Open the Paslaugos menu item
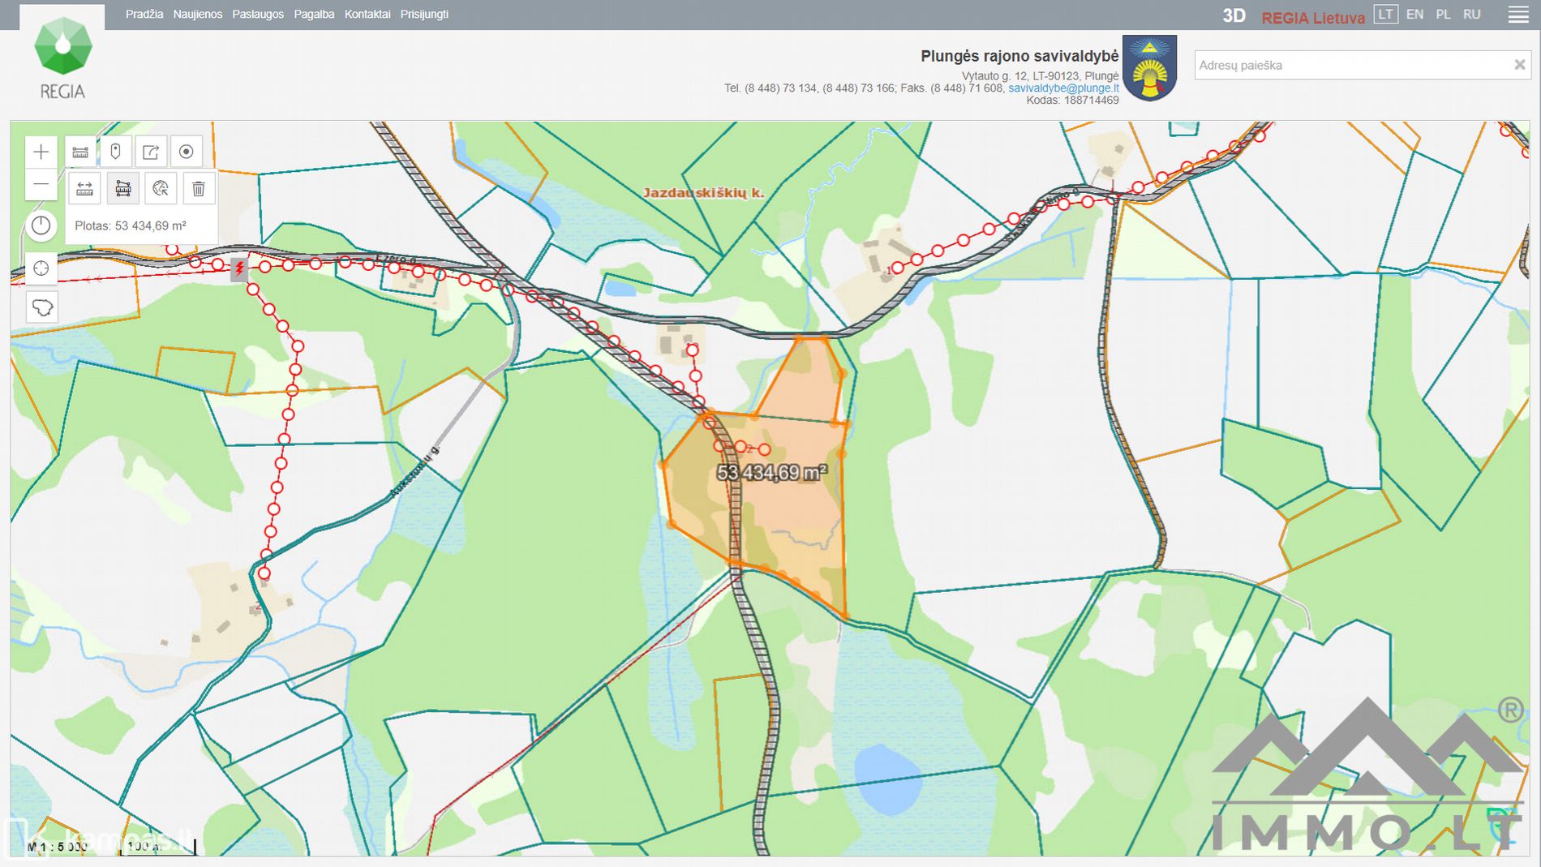Screen dimensions: 1541x867 pos(258,15)
